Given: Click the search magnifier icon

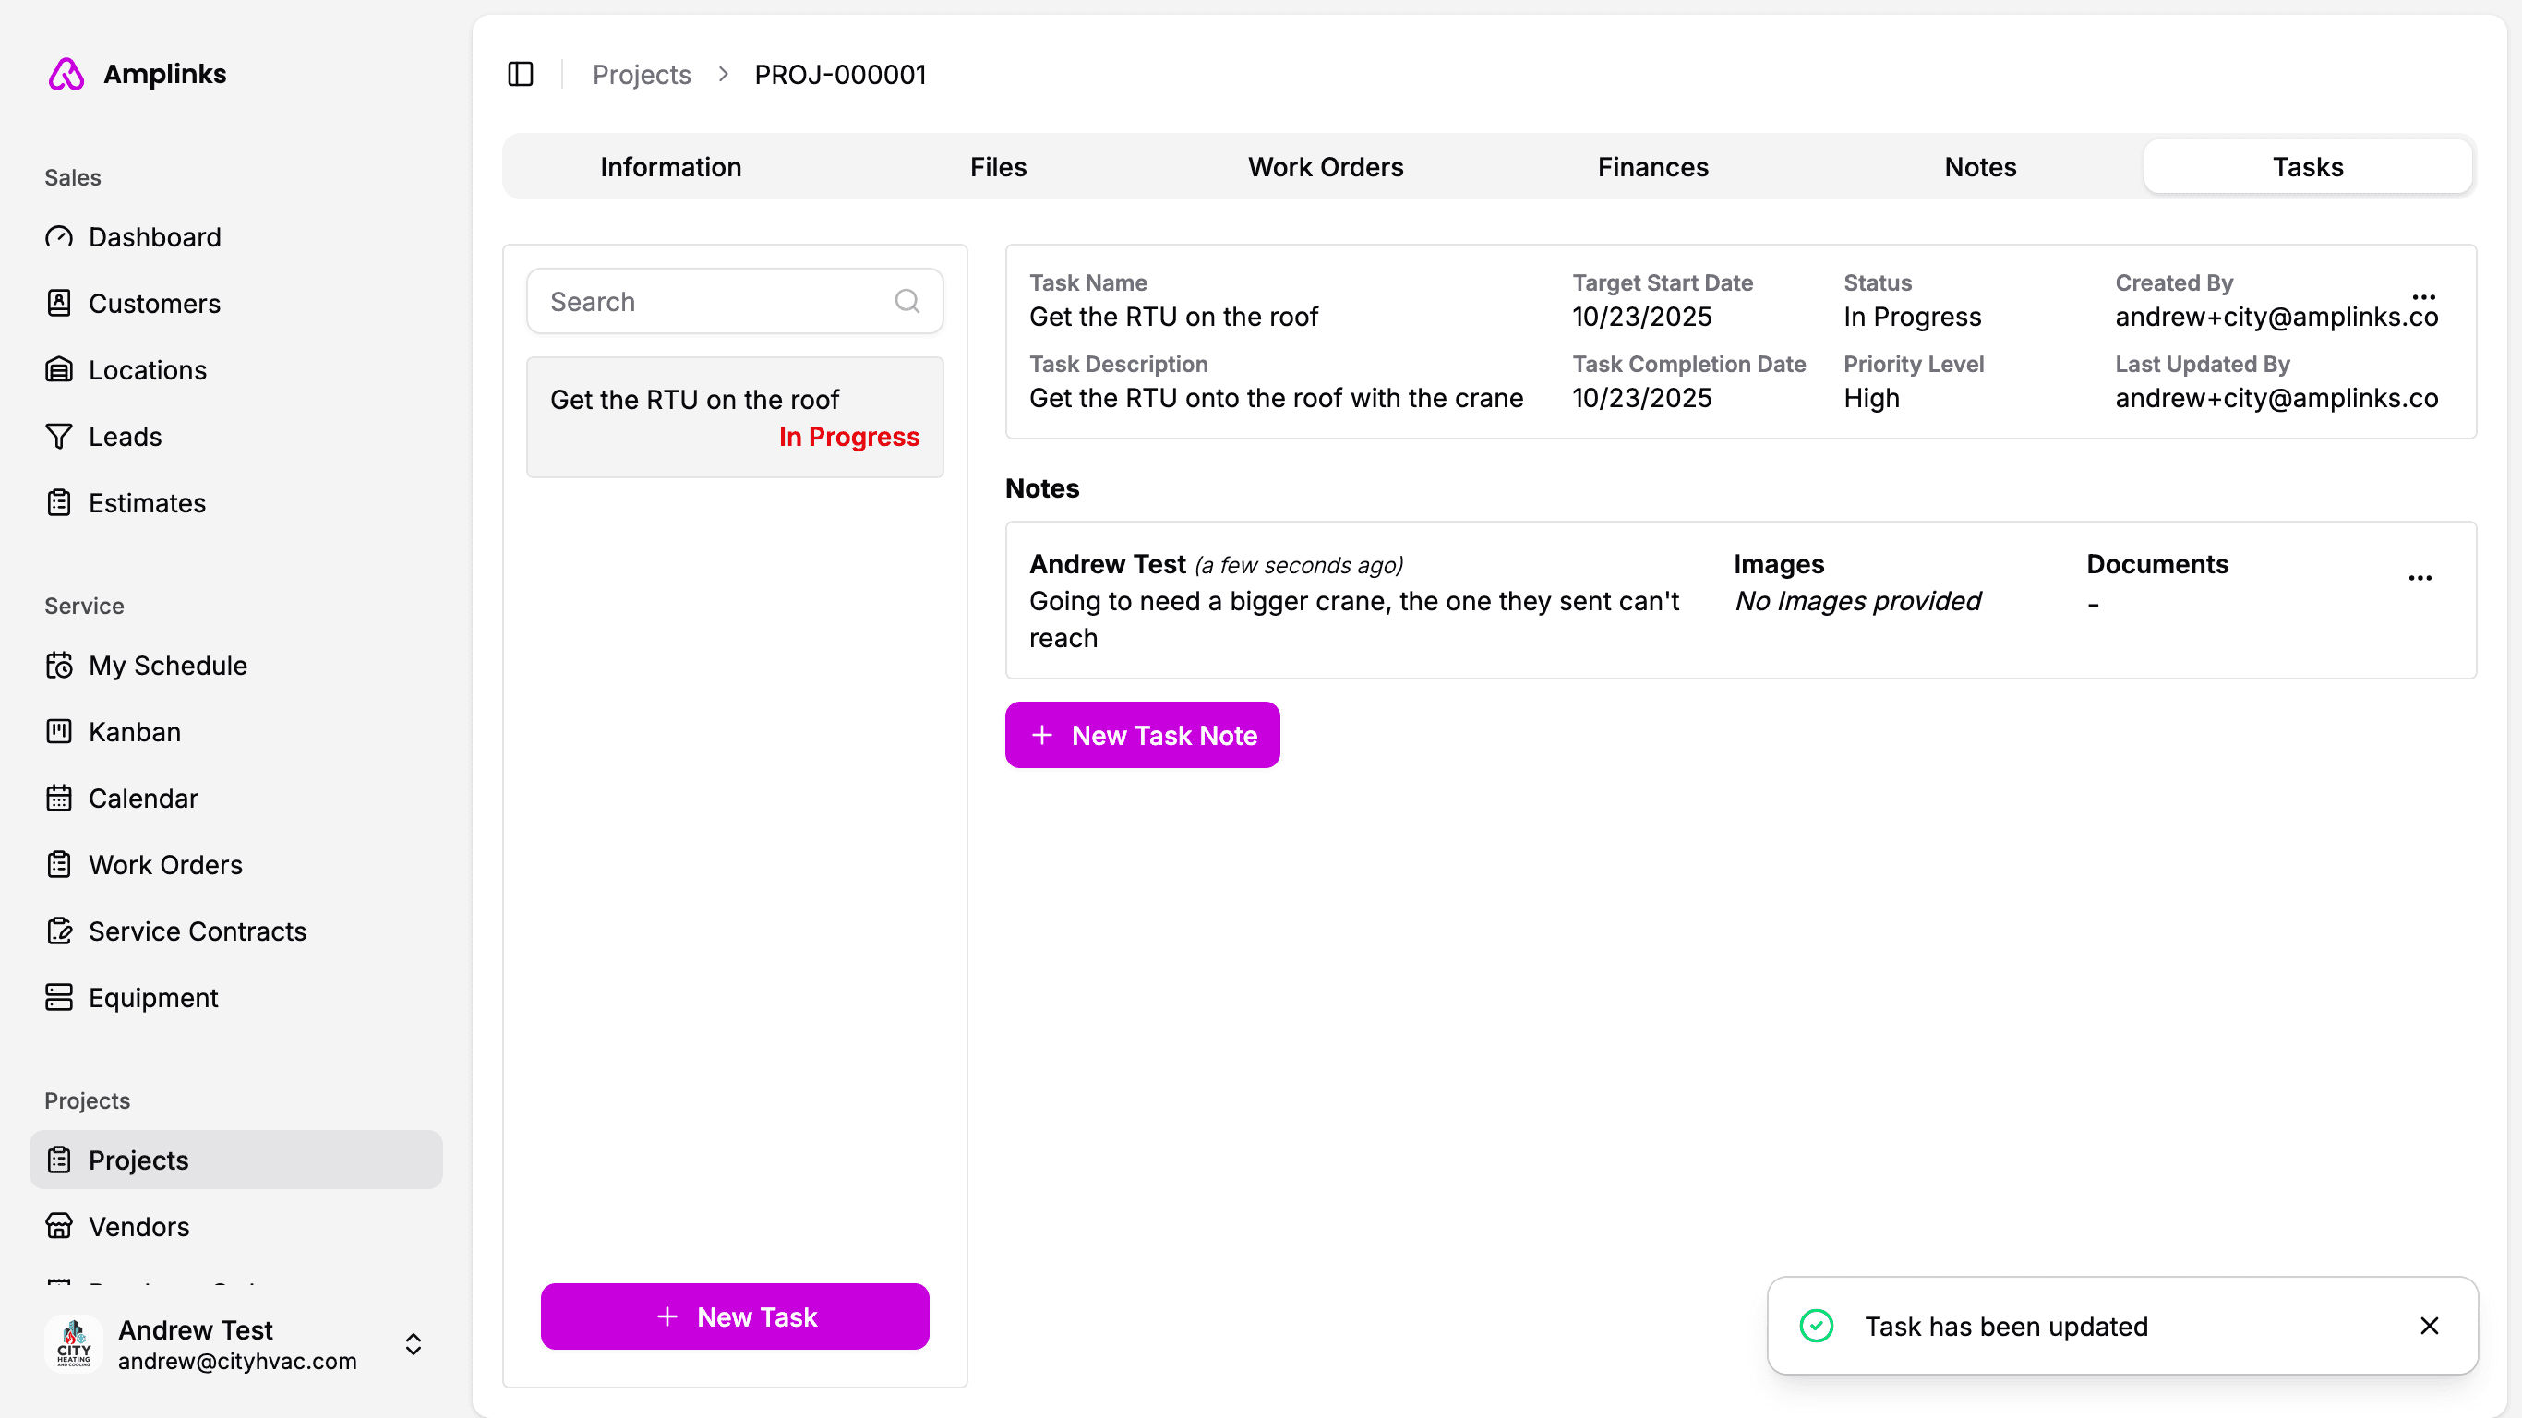Looking at the screenshot, I should [907, 302].
